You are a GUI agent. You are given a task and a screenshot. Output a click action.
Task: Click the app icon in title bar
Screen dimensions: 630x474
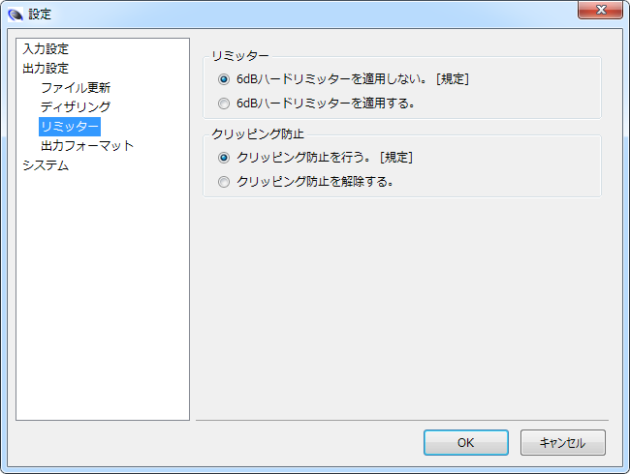[x=15, y=15]
